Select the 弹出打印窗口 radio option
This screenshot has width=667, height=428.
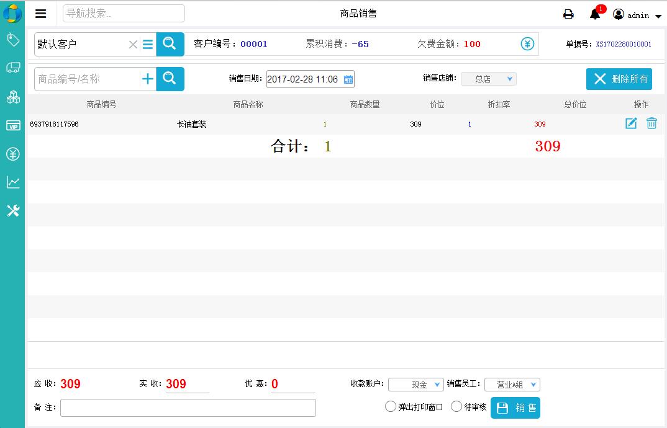pos(391,407)
